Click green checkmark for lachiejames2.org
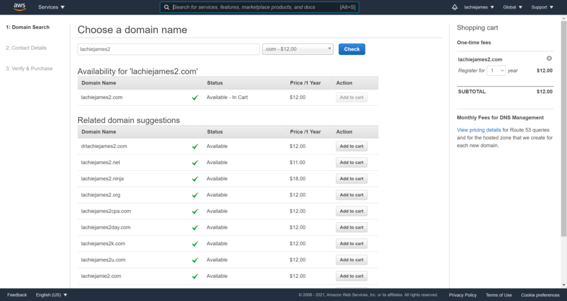The width and height of the screenshot is (567, 301). (195, 195)
